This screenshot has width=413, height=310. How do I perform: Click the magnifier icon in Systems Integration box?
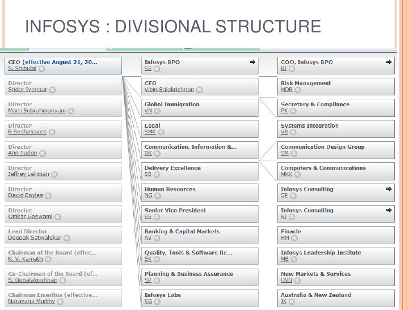click(293, 132)
